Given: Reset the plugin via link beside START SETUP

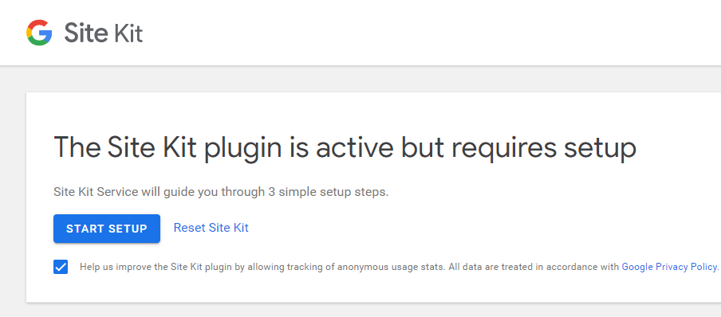Looking at the screenshot, I should (x=211, y=228).
